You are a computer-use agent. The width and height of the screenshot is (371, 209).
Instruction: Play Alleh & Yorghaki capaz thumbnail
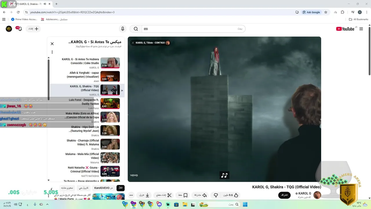(x=110, y=76)
